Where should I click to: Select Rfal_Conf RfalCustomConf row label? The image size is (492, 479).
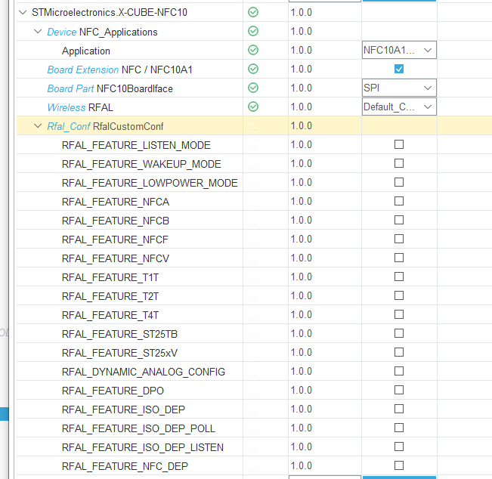point(105,126)
